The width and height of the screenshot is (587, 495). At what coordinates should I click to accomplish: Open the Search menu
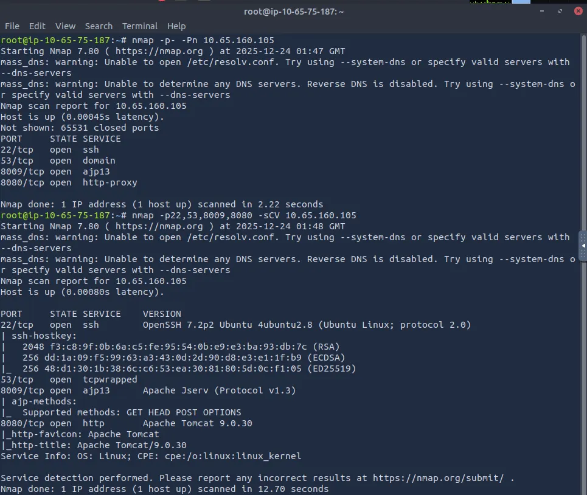pyautogui.click(x=99, y=26)
